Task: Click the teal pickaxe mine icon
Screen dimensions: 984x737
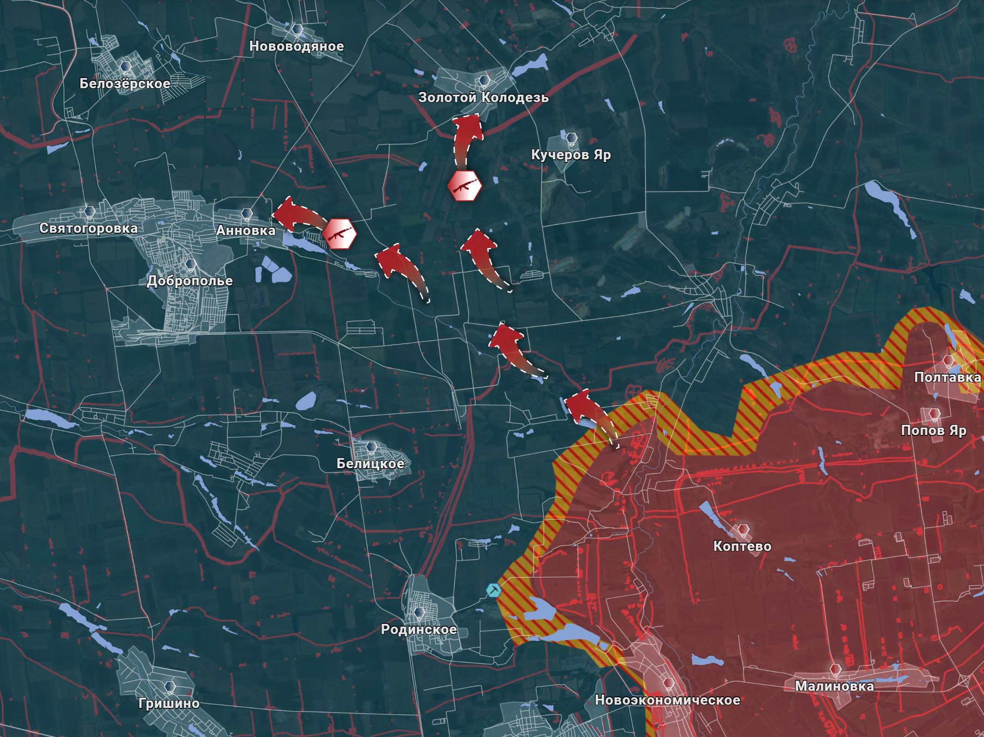Action: pyautogui.click(x=493, y=590)
